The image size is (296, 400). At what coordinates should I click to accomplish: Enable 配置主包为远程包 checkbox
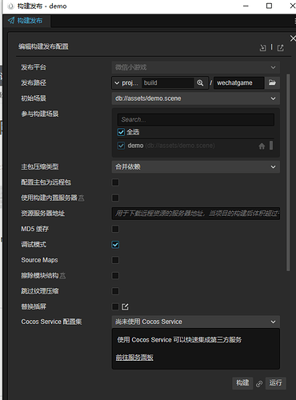tap(115, 182)
